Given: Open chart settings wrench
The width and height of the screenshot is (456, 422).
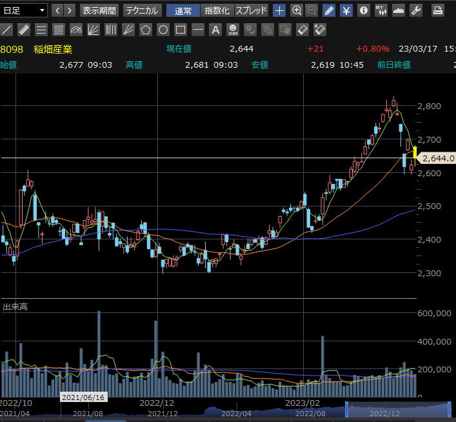Looking at the screenshot, I should [416, 11].
